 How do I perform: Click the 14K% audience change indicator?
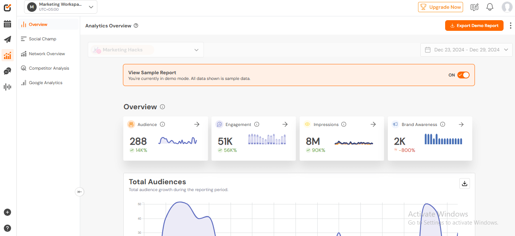(138, 150)
